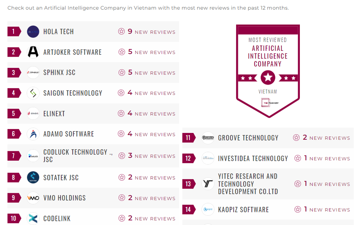Click the VMO Holdings logo
This screenshot has height=225, width=354.
click(x=33, y=198)
